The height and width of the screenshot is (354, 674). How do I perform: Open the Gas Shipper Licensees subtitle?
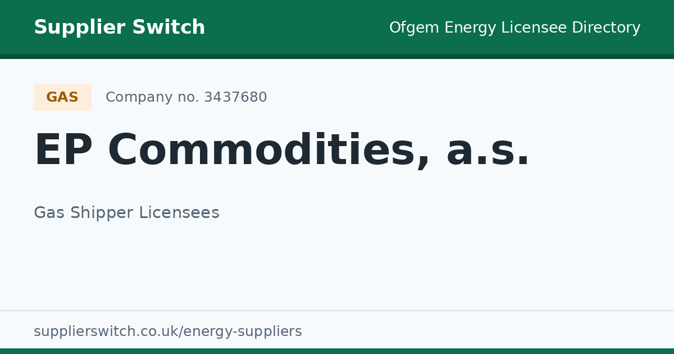126,213
